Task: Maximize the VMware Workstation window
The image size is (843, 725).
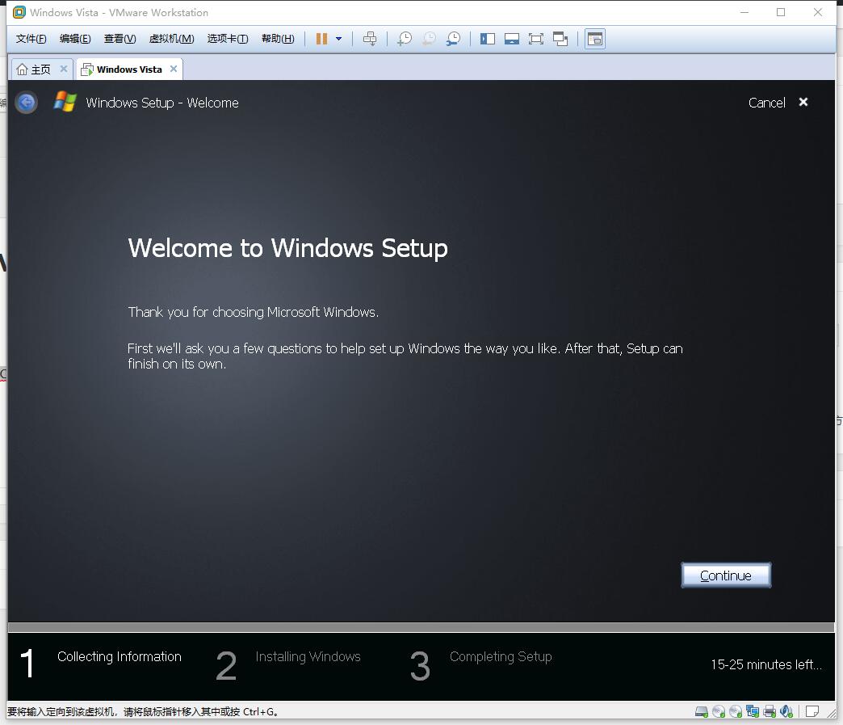Action: [781, 12]
